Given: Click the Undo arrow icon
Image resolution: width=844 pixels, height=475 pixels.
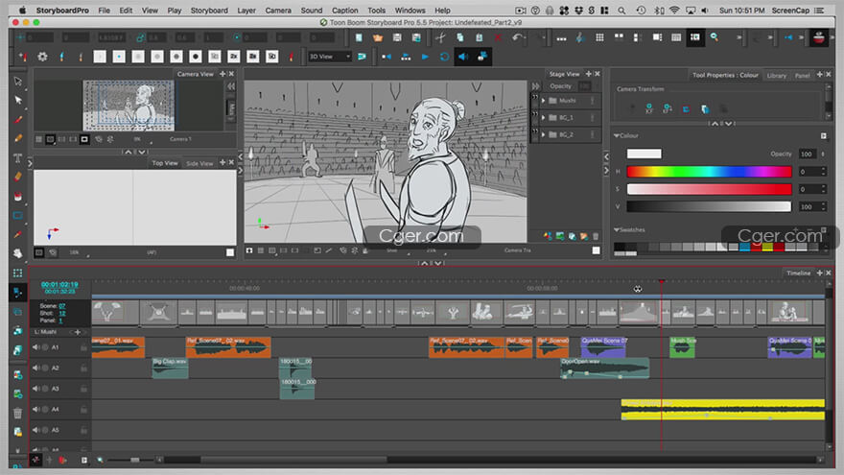Looking at the screenshot, I should pos(517,37).
